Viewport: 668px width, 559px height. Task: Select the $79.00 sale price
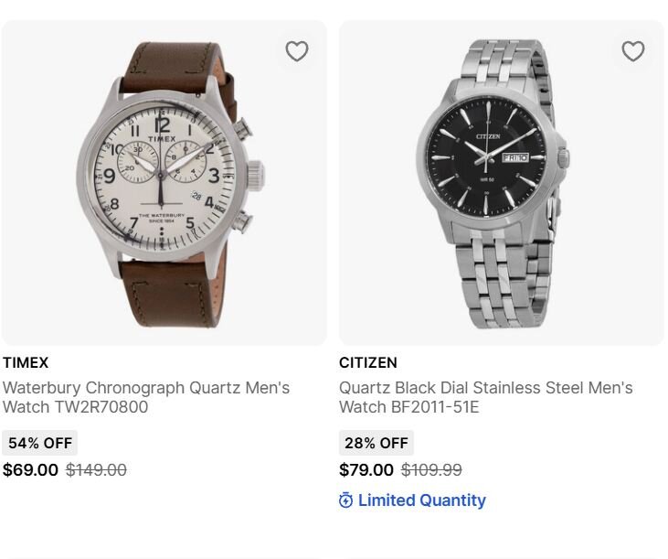[x=366, y=470]
